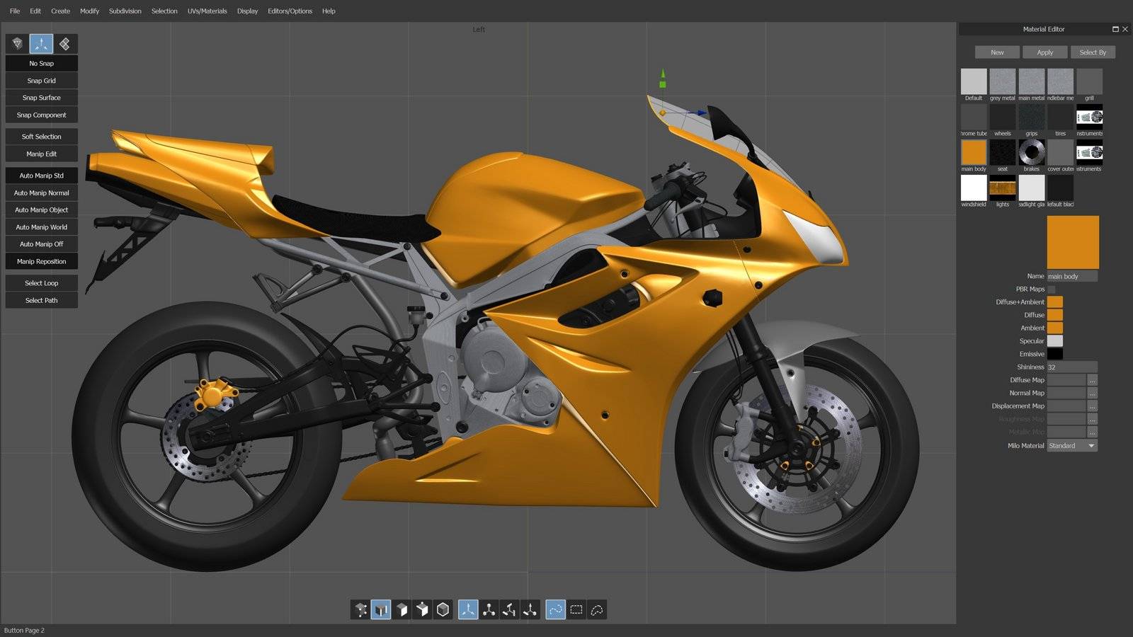The image size is (1133, 637).
Task: Open the Milo Material Standard dropdown
Action: point(1072,446)
